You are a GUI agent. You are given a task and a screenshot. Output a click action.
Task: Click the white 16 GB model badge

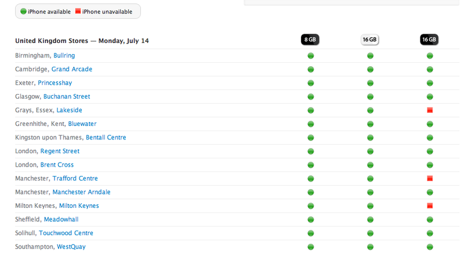pyautogui.click(x=369, y=39)
